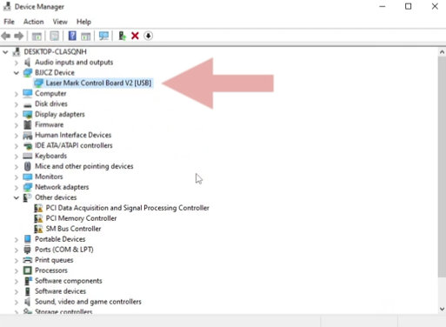The width and height of the screenshot is (446, 327).
Task: Expand Human Interface Devices chevron
Action: coord(17,136)
